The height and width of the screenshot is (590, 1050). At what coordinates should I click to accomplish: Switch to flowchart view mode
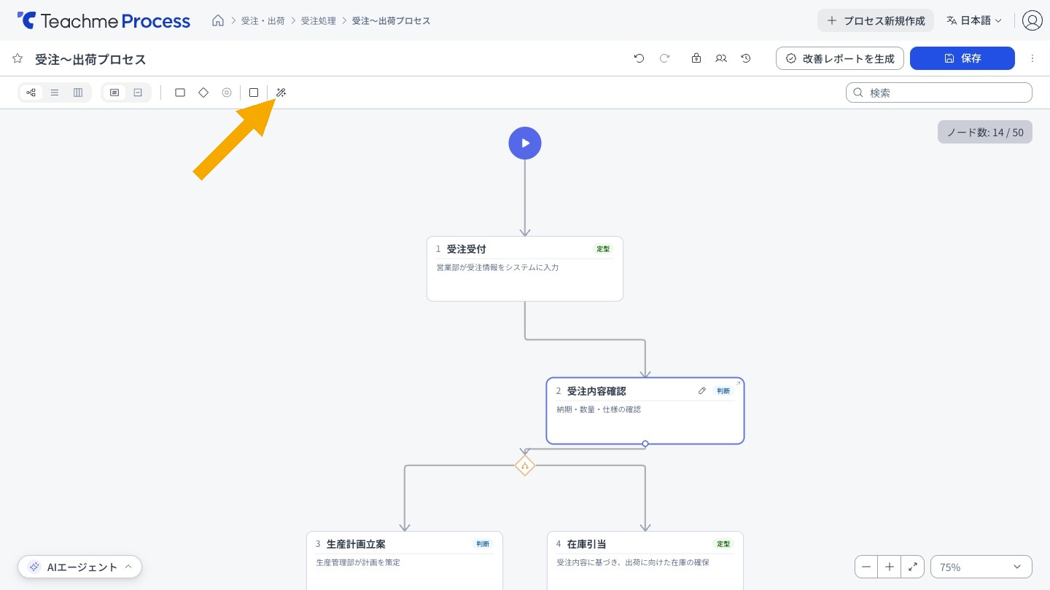(31, 93)
